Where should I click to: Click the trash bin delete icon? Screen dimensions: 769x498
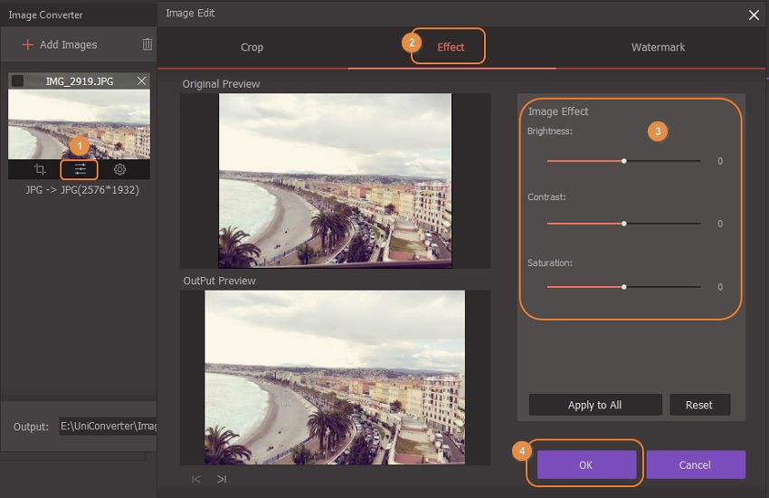147,44
